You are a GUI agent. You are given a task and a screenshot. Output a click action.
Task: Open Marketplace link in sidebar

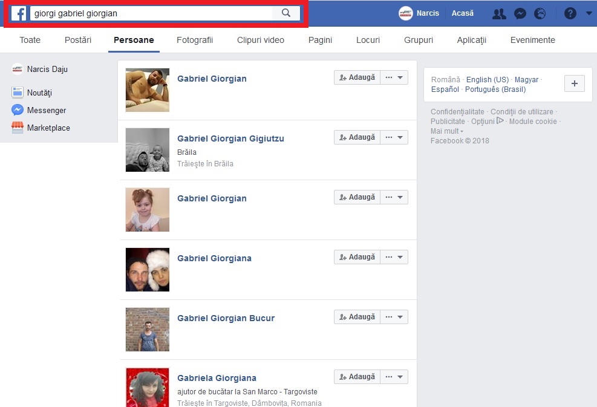pos(48,128)
